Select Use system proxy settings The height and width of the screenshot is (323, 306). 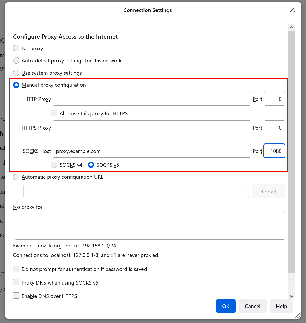point(16,73)
